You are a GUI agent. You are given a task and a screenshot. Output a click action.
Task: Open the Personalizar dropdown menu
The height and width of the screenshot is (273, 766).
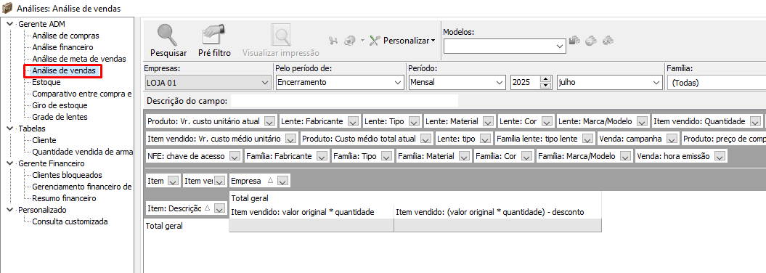click(402, 41)
